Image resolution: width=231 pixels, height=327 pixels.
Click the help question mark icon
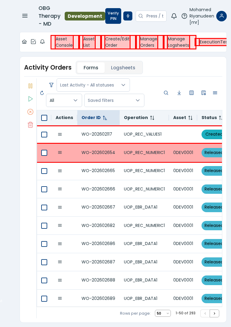pos(184,16)
